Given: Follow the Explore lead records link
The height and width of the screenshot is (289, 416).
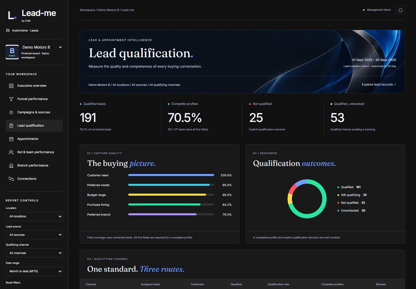Looking at the screenshot, I should point(379,85).
